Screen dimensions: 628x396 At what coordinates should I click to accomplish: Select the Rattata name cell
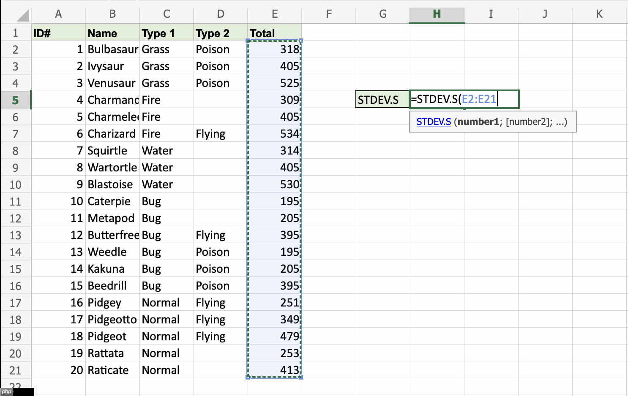pos(112,353)
